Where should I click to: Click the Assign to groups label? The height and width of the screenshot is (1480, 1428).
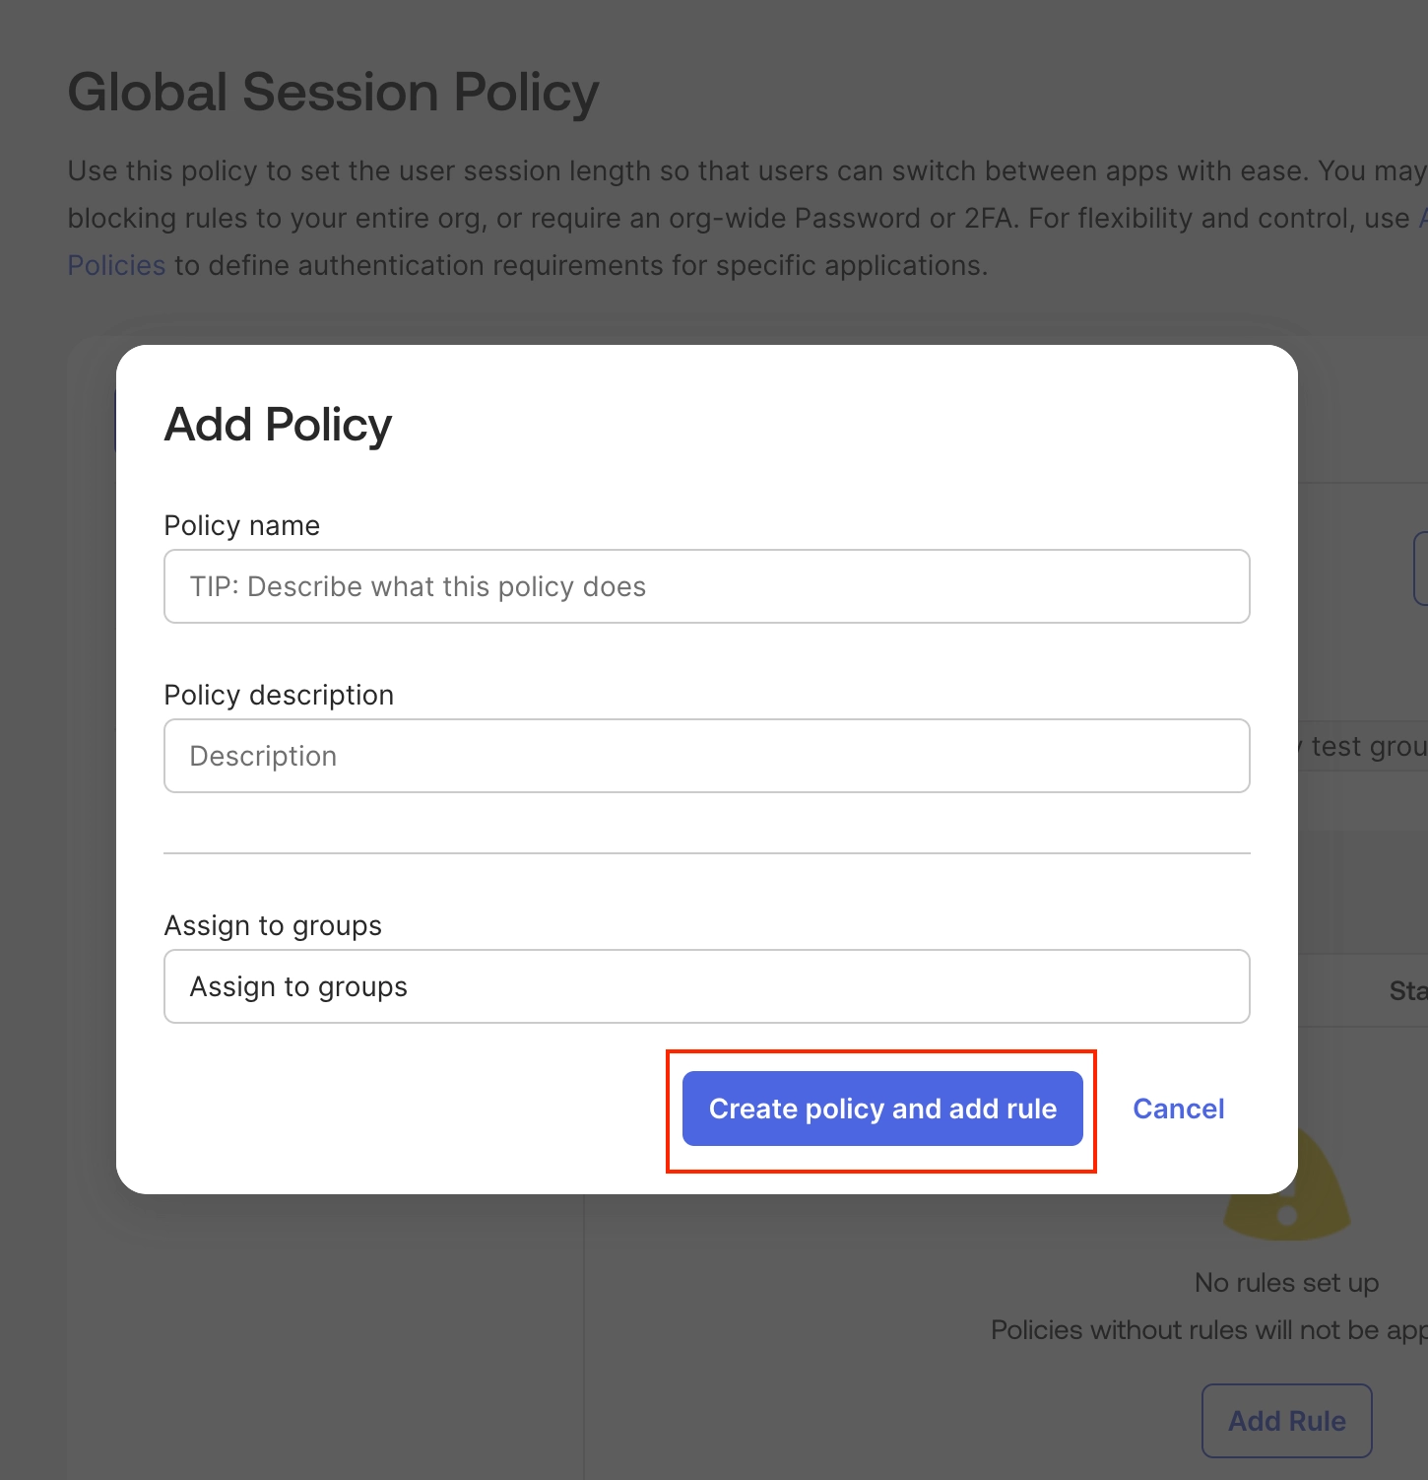tap(273, 925)
